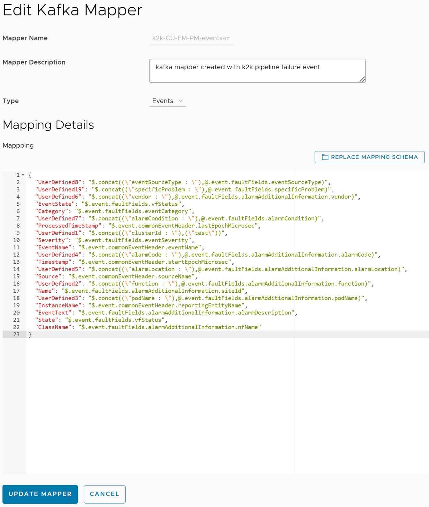Click the "Name" key on line 17

tap(45, 291)
